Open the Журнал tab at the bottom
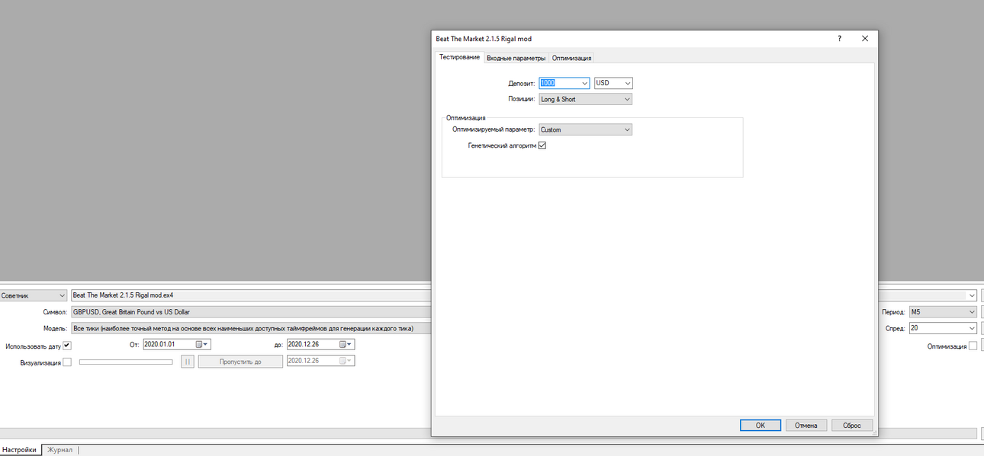Viewport: 984px width, 456px height. [x=59, y=450]
